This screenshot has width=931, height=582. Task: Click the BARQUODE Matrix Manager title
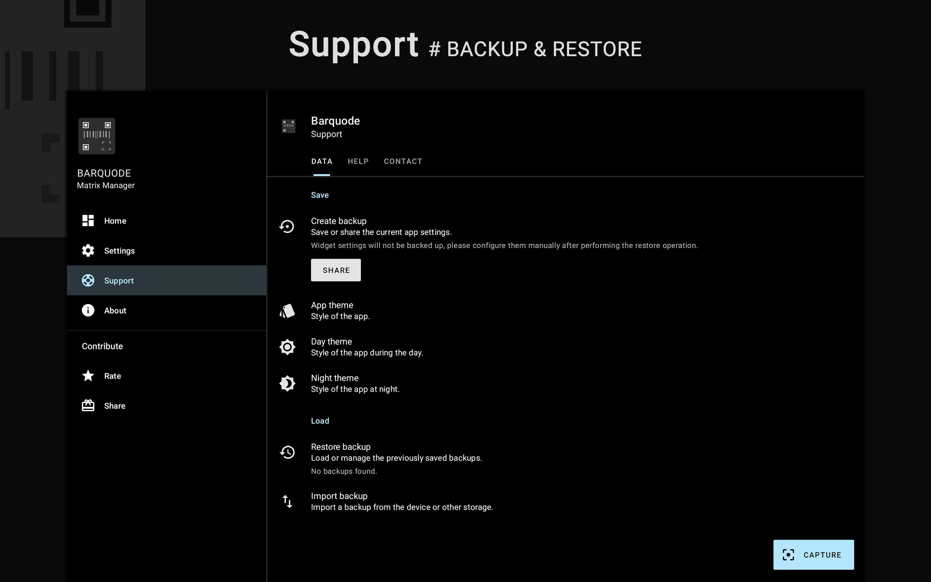tap(106, 179)
